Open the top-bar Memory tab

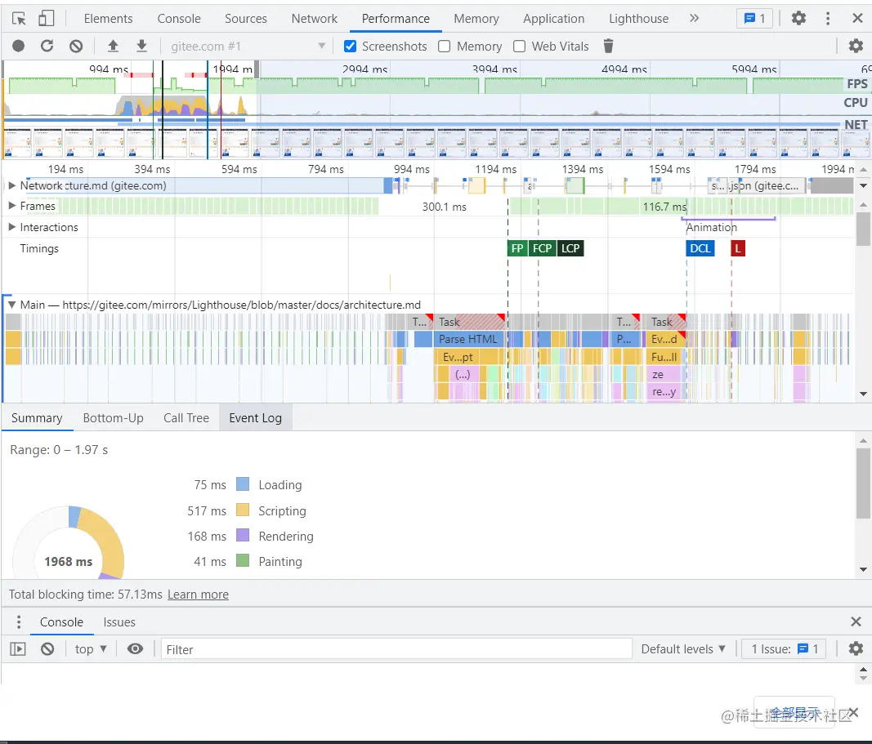[x=476, y=18]
